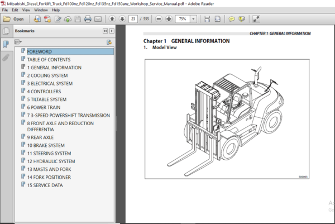Image resolution: width=335 pixels, height=224 pixels.
Task: Click the create PDF online icon
Action: click(x=37, y=19)
